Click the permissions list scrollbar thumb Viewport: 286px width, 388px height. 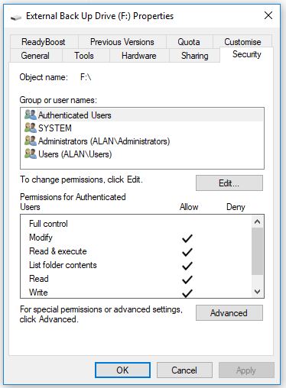pos(257,251)
